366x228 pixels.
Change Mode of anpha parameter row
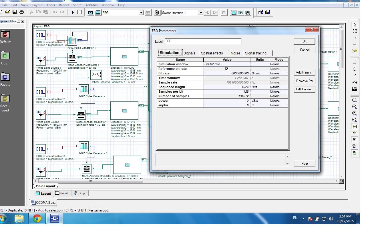pos(279,105)
